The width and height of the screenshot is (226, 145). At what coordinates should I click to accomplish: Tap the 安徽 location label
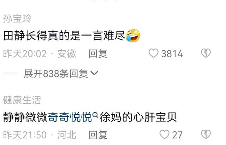point(67,53)
